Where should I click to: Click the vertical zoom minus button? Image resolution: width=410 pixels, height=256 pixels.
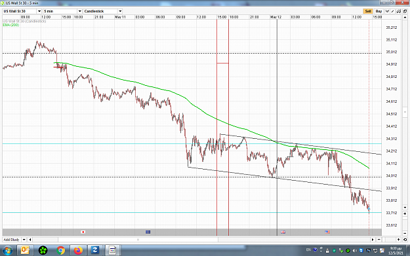click(405, 233)
